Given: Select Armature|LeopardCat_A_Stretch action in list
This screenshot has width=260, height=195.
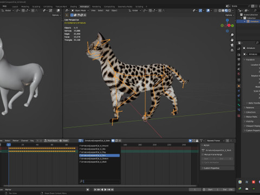Looking at the screenshot, I should 100,159.
